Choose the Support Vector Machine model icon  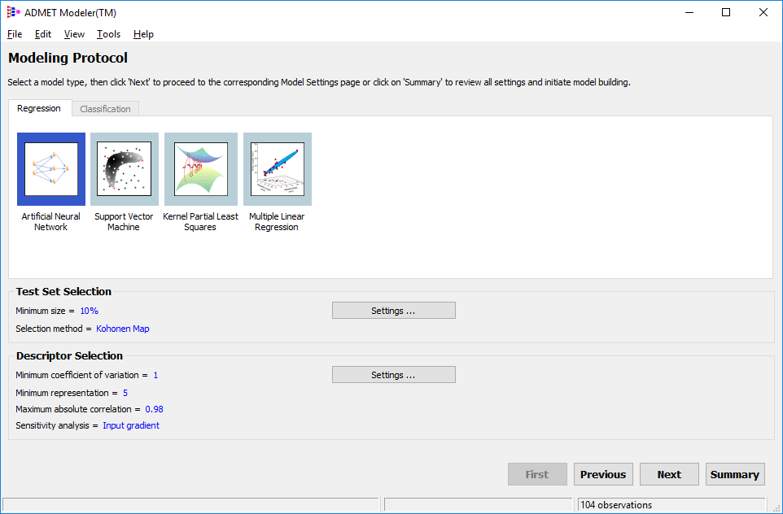tap(125, 169)
